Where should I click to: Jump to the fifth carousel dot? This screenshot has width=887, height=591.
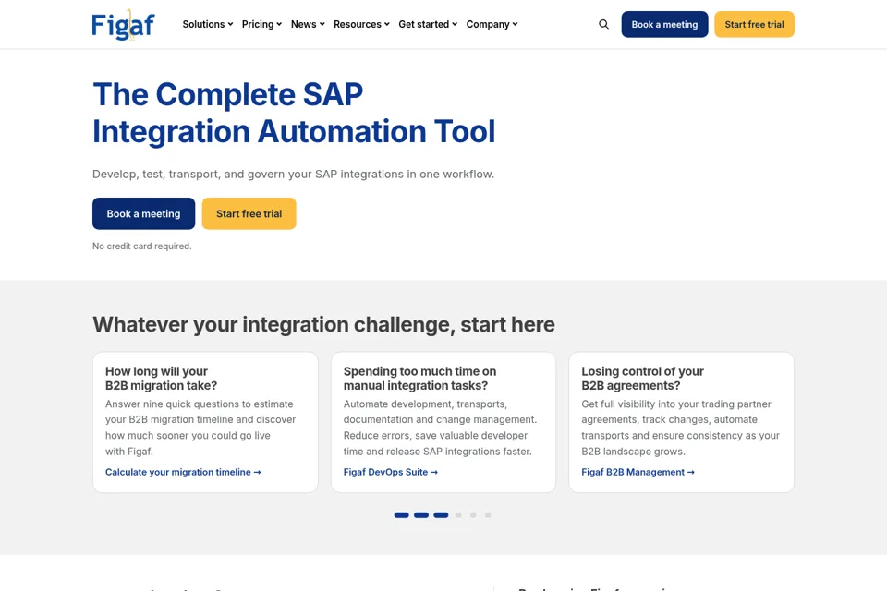473,515
